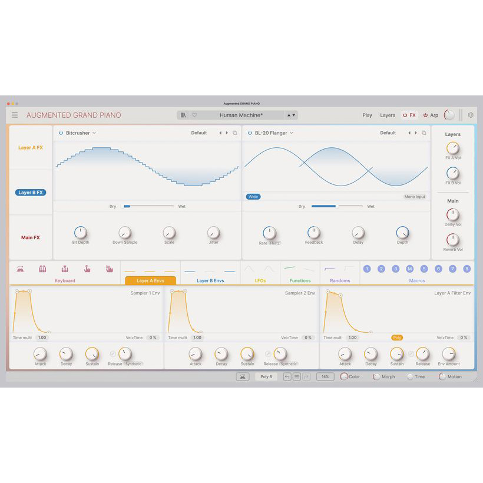Viewport: 483px width, 483px height.
Task: Toggle the BL-20 Flanger power button
Action: coord(250,133)
